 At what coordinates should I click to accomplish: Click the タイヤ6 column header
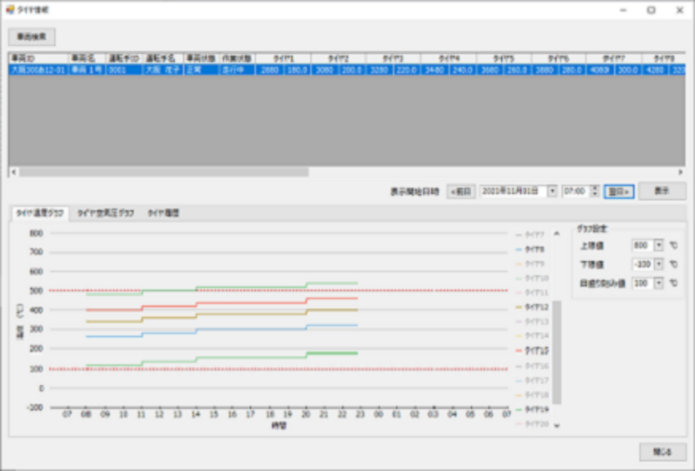pyautogui.click(x=558, y=59)
